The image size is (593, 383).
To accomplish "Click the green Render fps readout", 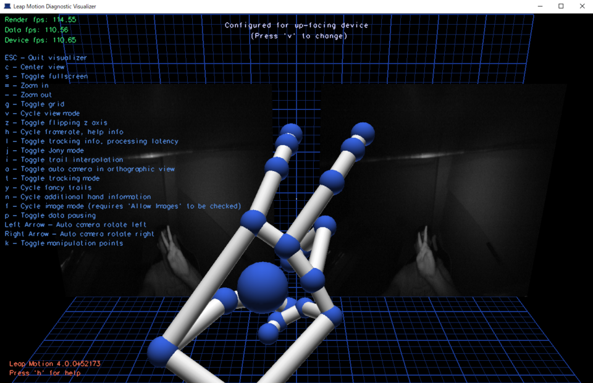I will coord(41,19).
